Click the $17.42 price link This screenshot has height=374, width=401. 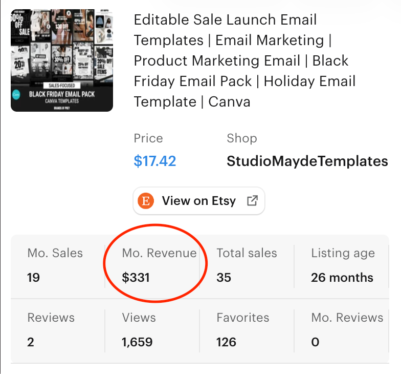pos(154,161)
